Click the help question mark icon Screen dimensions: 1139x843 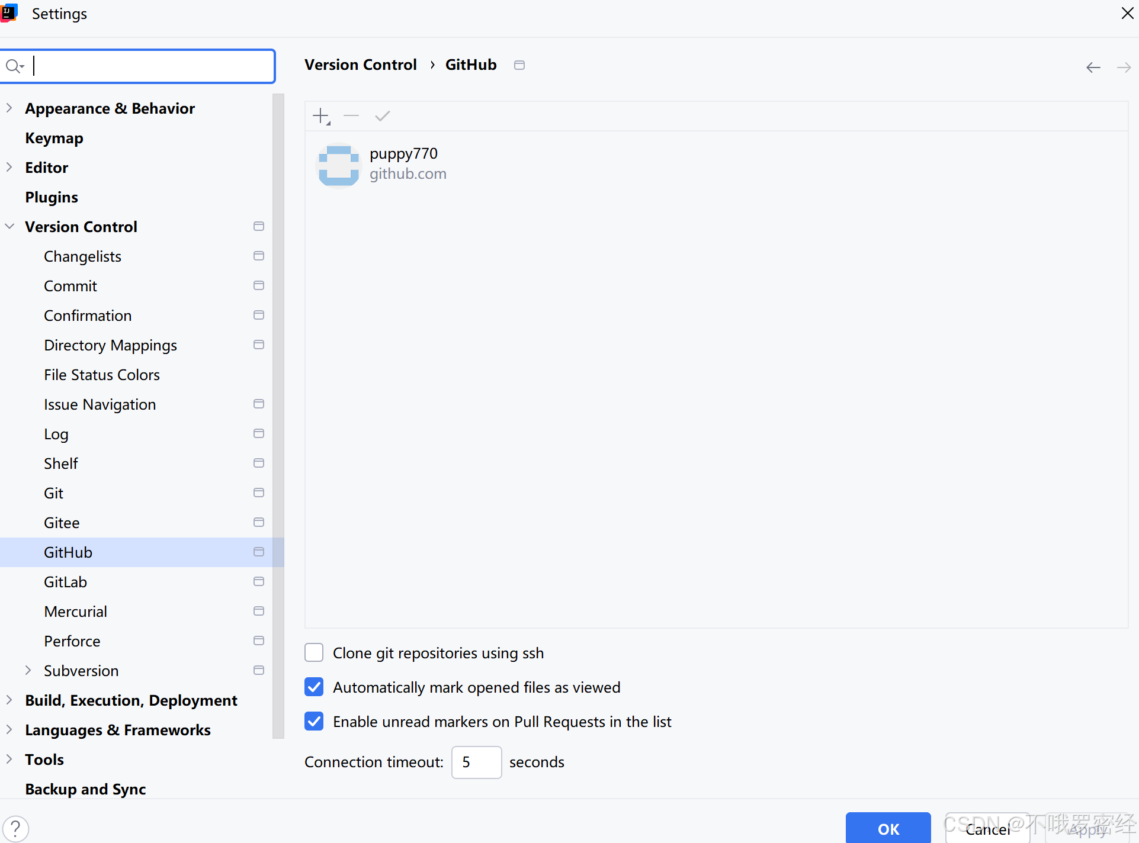[x=16, y=828]
